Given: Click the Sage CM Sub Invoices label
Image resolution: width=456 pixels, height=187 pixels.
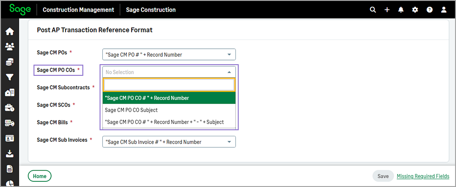Looking at the screenshot, I should (x=62, y=140).
